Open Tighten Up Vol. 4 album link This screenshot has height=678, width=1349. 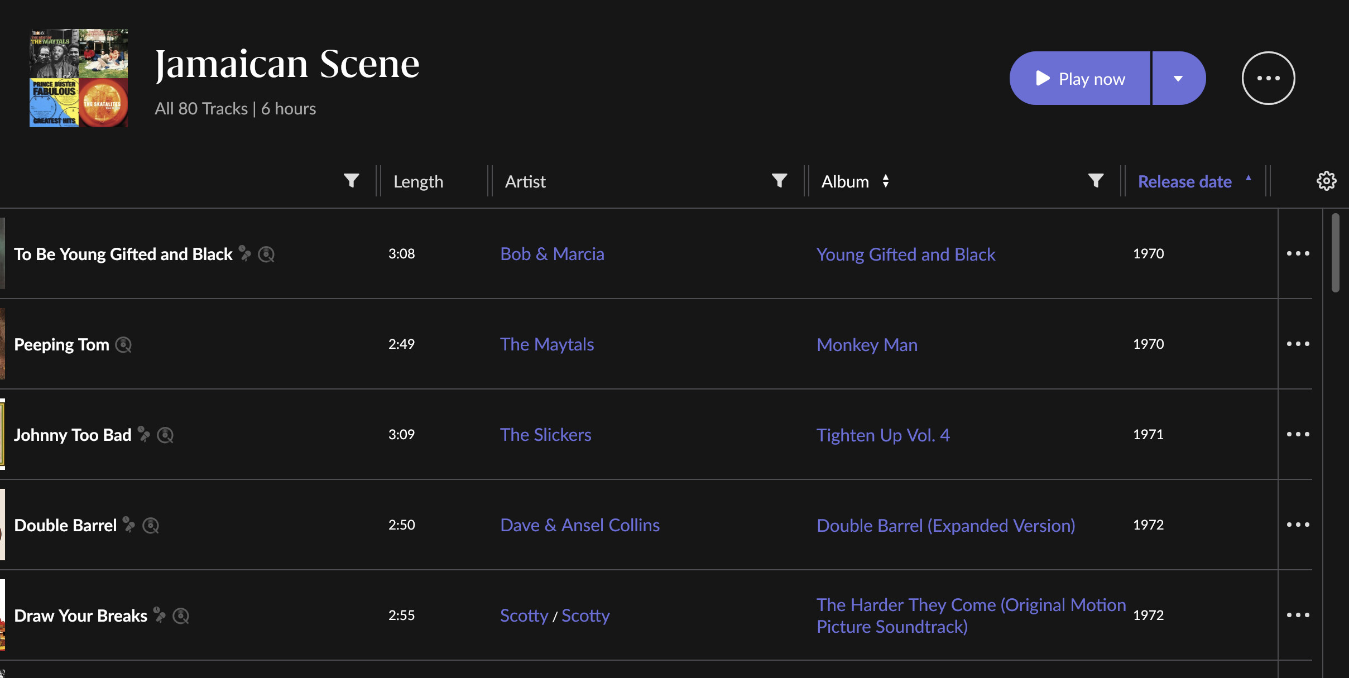point(882,435)
